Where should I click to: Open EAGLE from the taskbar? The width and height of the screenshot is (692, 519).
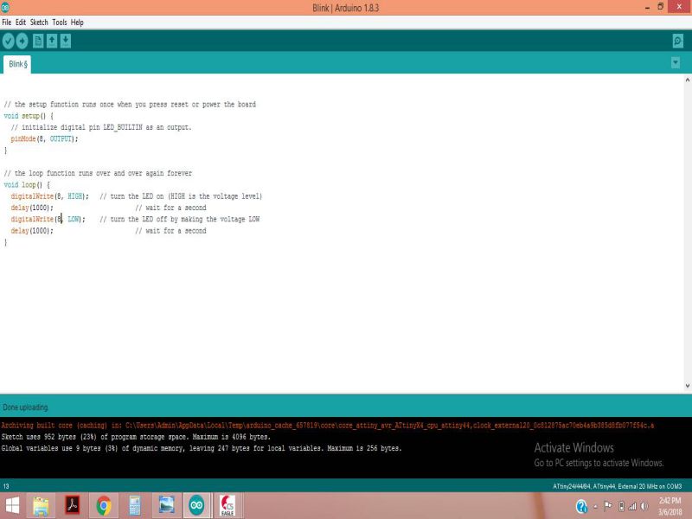[227, 505]
